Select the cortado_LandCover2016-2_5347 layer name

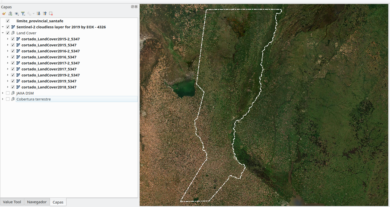pos(51,51)
